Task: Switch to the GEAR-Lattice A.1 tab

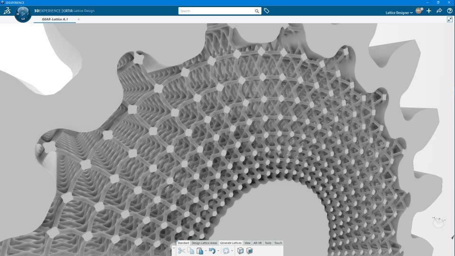Action: [x=55, y=19]
